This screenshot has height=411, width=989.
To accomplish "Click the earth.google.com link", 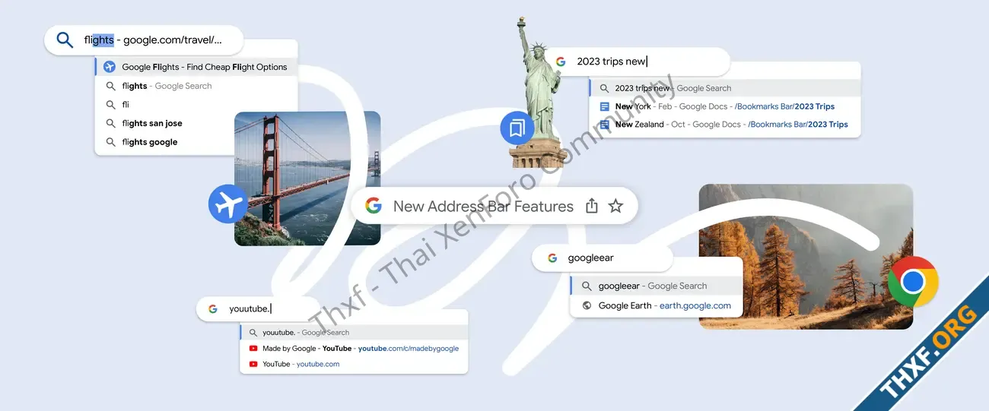I will click(x=695, y=305).
